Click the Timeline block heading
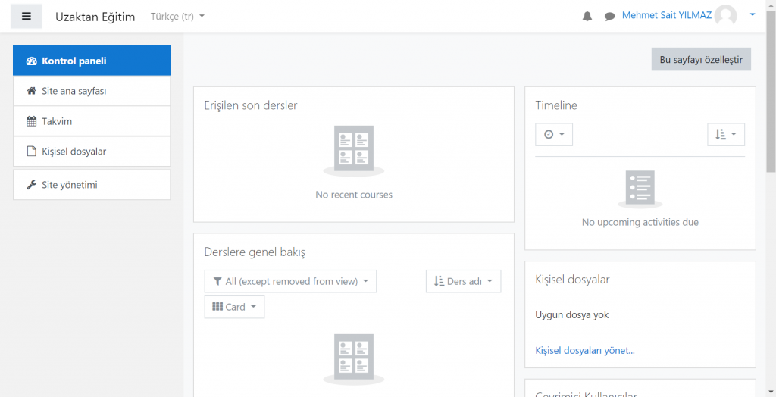 (x=556, y=105)
